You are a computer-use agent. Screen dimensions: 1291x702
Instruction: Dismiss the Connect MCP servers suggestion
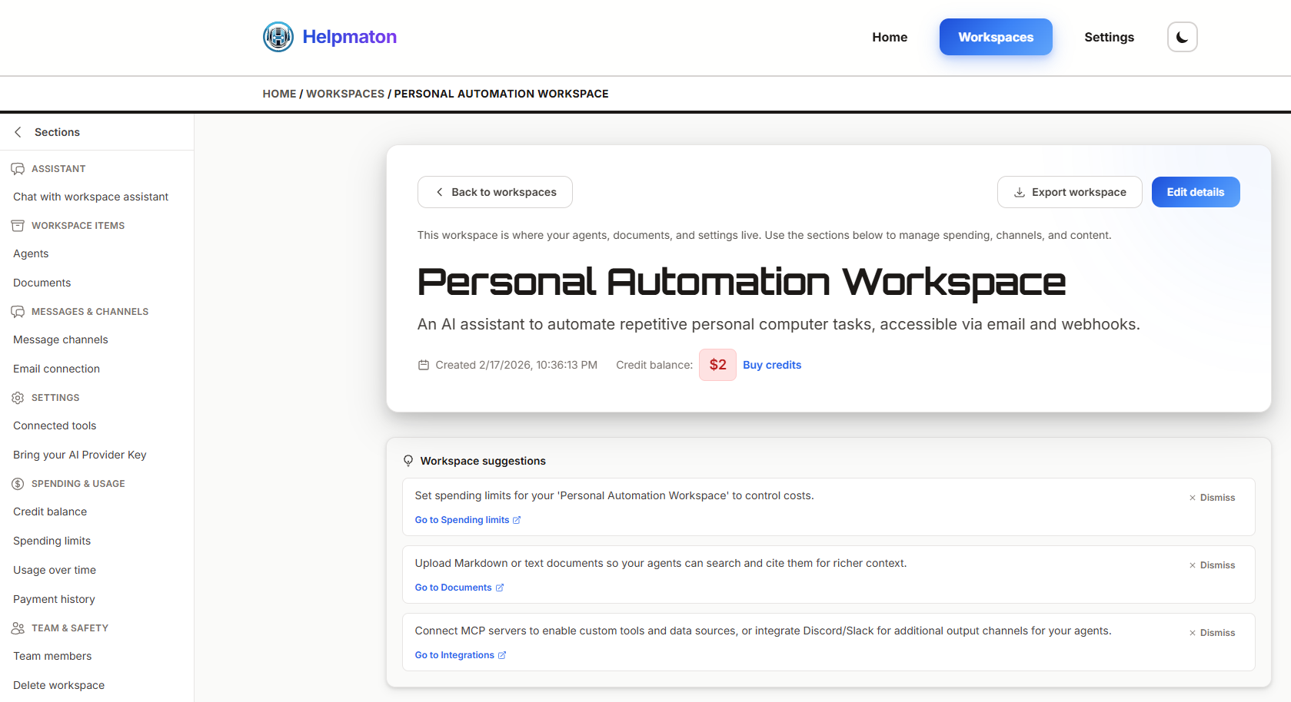coord(1212,632)
